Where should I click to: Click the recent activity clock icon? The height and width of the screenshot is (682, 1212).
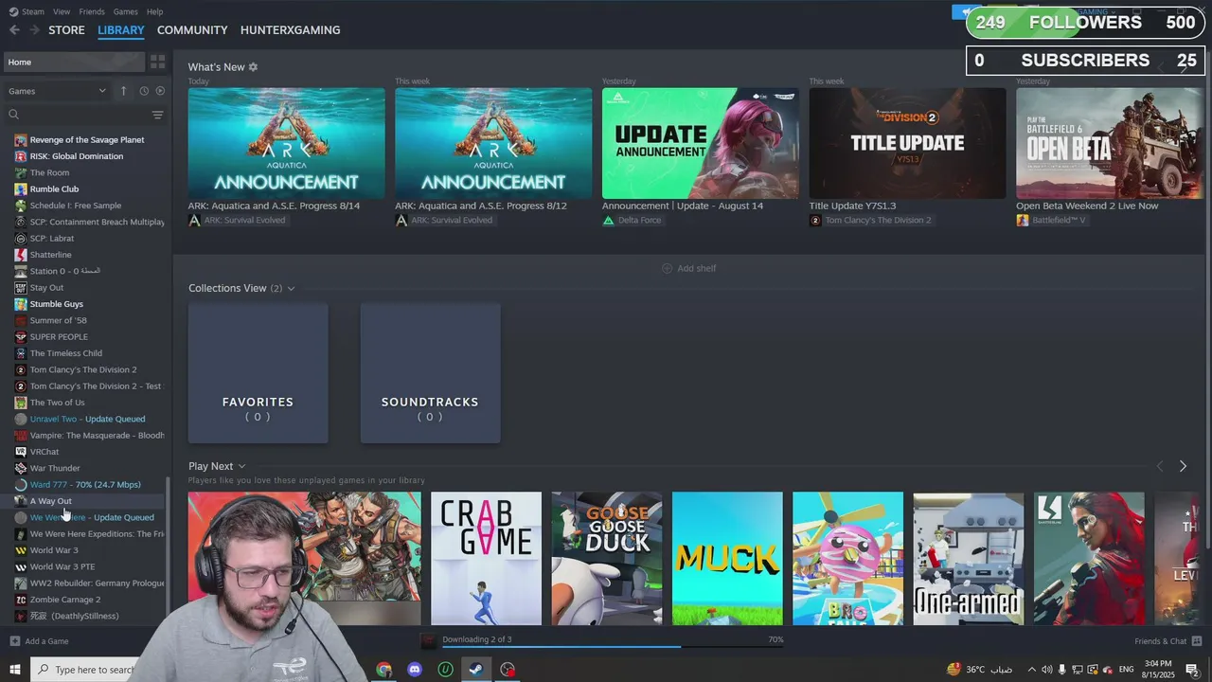144,91
